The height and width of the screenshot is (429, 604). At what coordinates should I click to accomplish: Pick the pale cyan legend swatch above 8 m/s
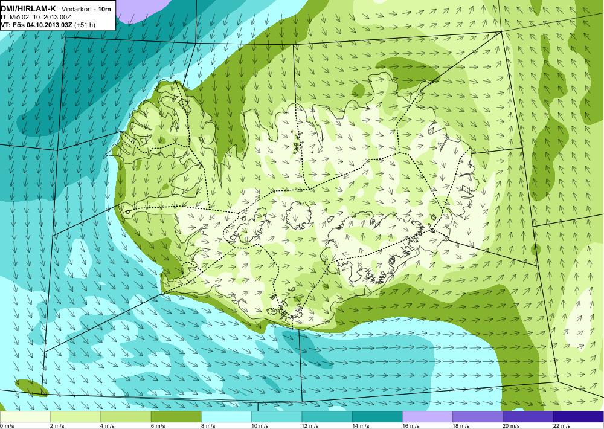[x=226, y=417]
